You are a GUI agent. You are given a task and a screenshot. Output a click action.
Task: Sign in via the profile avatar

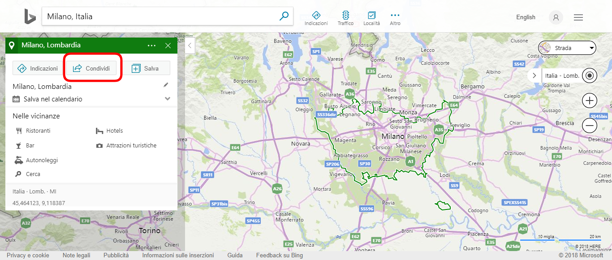pyautogui.click(x=556, y=17)
